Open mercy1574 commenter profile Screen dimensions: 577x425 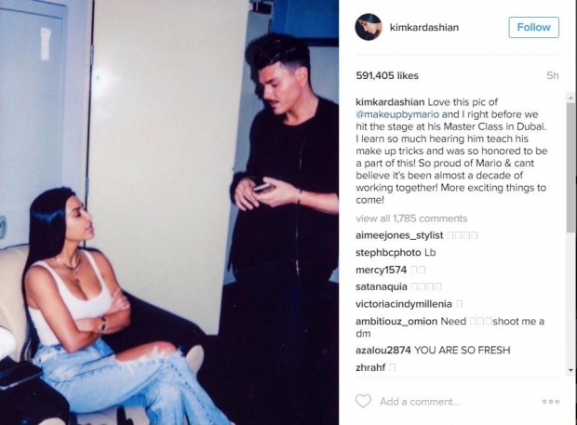[381, 270]
